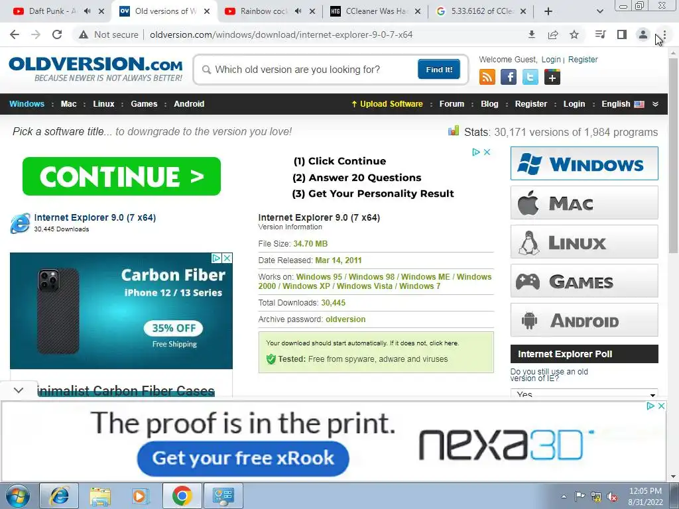The width and height of the screenshot is (679, 509).
Task: Click the Twitter icon
Action: point(530,77)
